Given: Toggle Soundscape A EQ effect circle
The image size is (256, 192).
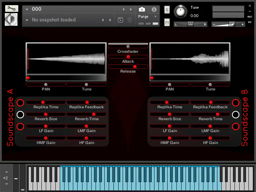Looking at the screenshot, I should [x=20, y=127].
